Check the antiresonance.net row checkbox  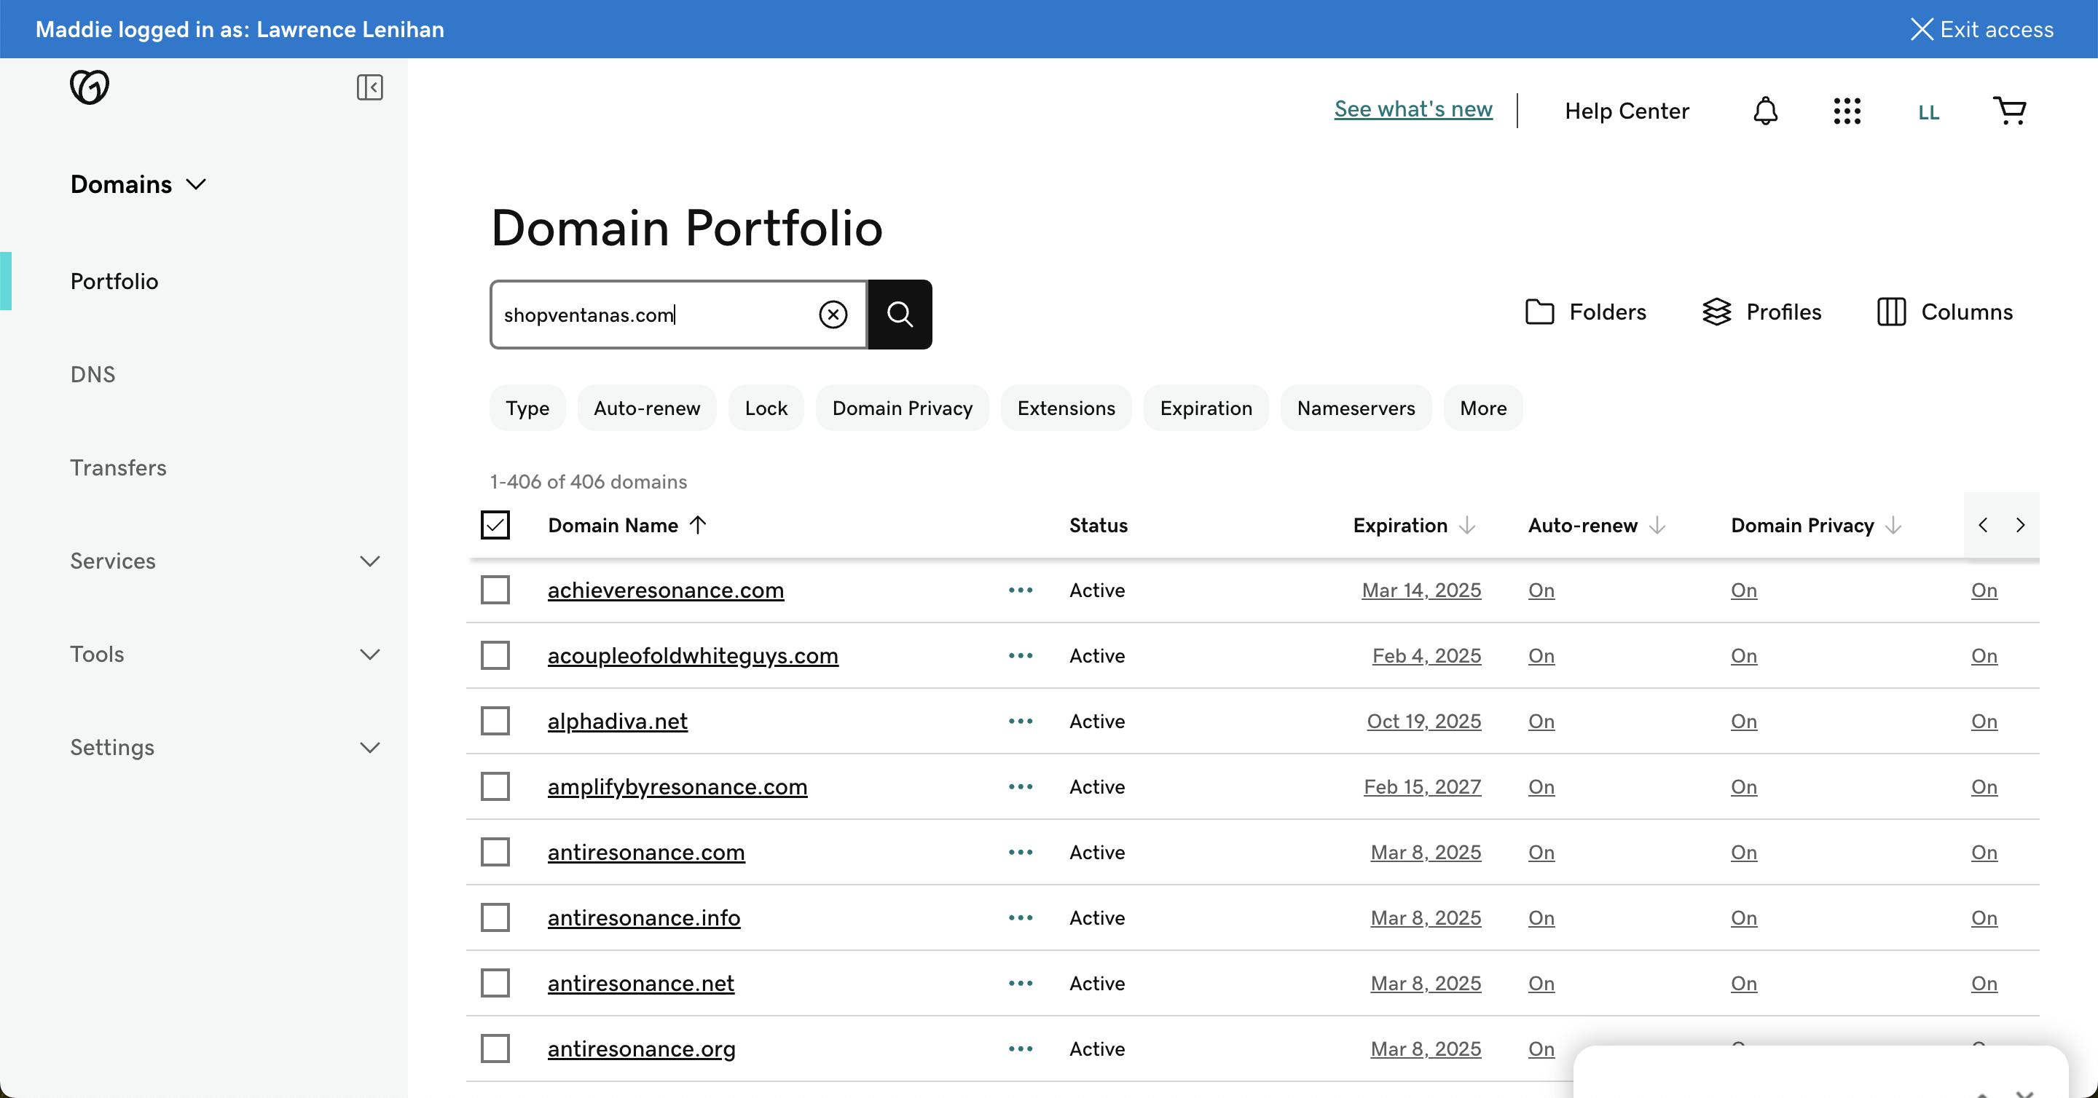coord(495,983)
